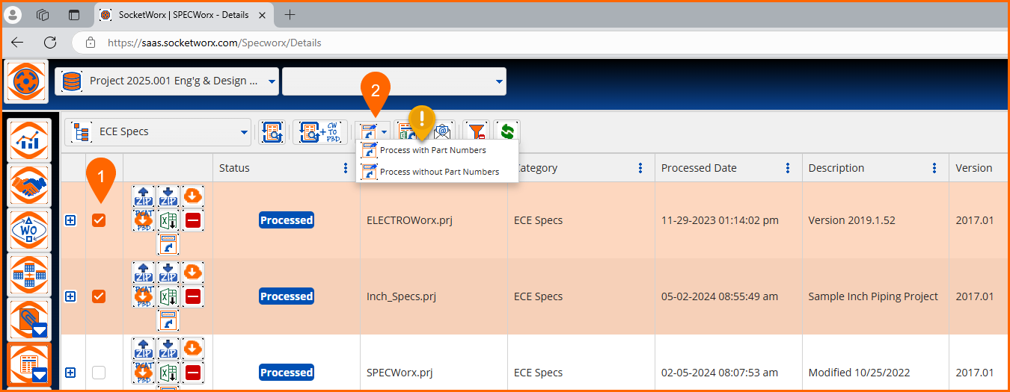This screenshot has height=392, width=1010.
Task: Go back to the previous page
Action: (17, 43)
